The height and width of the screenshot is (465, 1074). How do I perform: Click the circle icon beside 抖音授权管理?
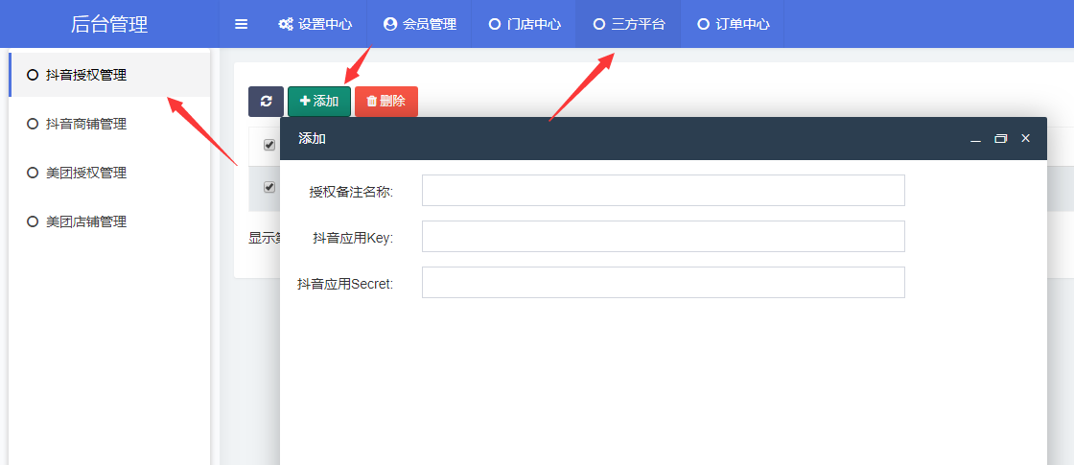tap(33, 76)
